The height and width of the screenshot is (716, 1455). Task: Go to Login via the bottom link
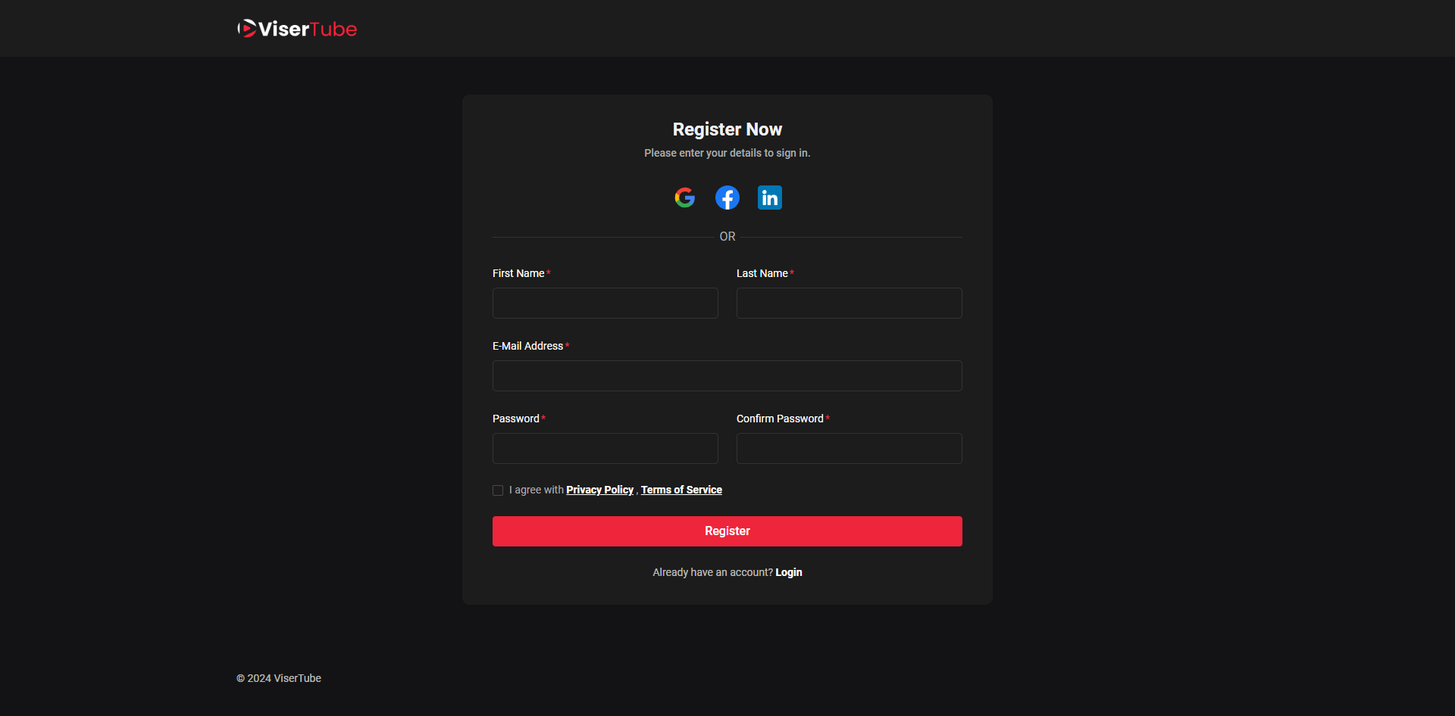tap(788, 572)
